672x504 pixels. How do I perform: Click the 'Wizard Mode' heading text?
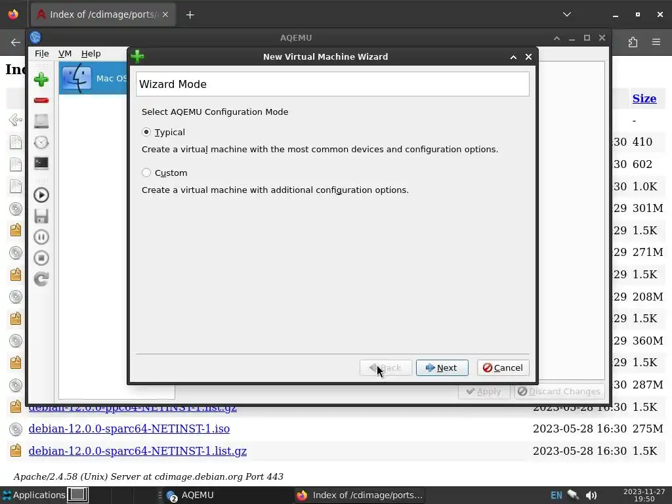173,84
